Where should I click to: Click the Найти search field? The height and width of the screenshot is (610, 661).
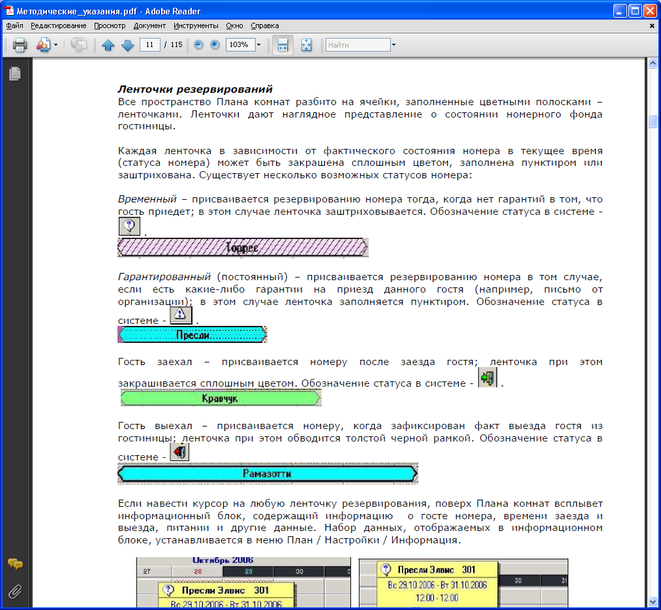[x=358, y=44]
